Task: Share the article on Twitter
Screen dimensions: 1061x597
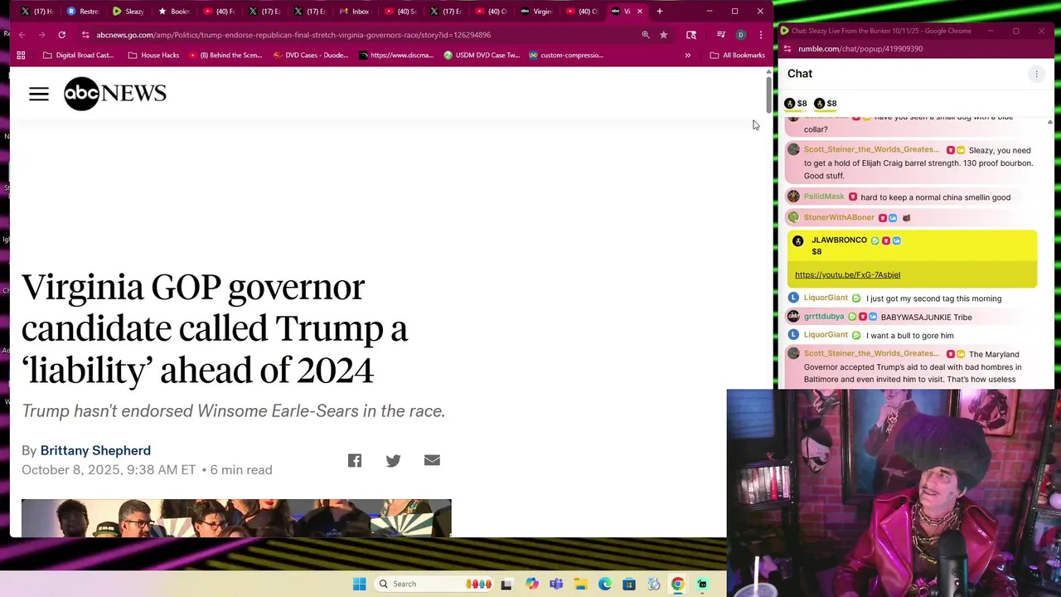Action: (393, 460)
